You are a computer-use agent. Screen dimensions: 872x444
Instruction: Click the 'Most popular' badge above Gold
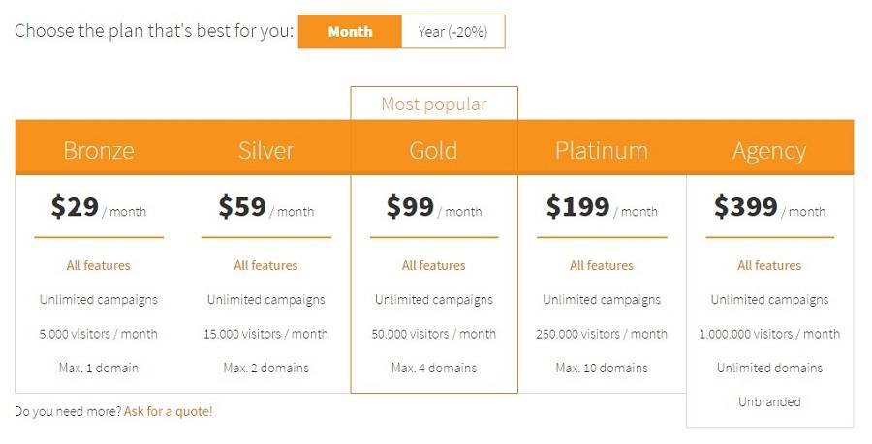[434, 104]
